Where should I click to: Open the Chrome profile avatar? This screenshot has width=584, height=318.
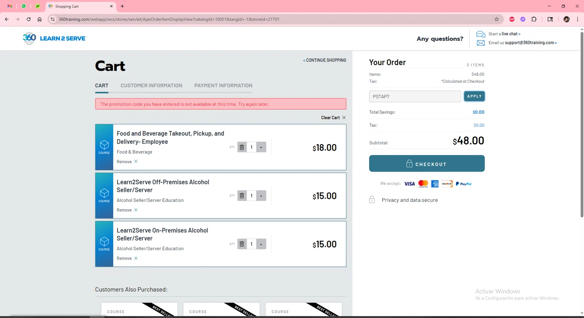[x=566, y=19]
